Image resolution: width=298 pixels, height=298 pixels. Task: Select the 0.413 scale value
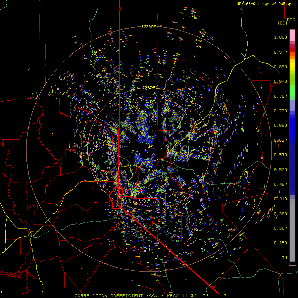coord(280,199)
